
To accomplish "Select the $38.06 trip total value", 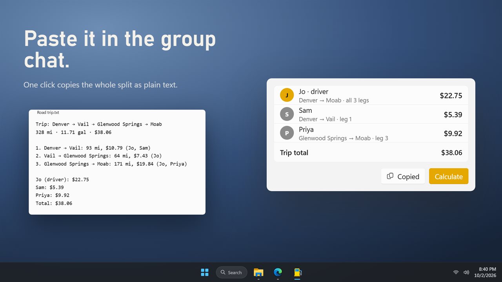I will click(451, 153).
